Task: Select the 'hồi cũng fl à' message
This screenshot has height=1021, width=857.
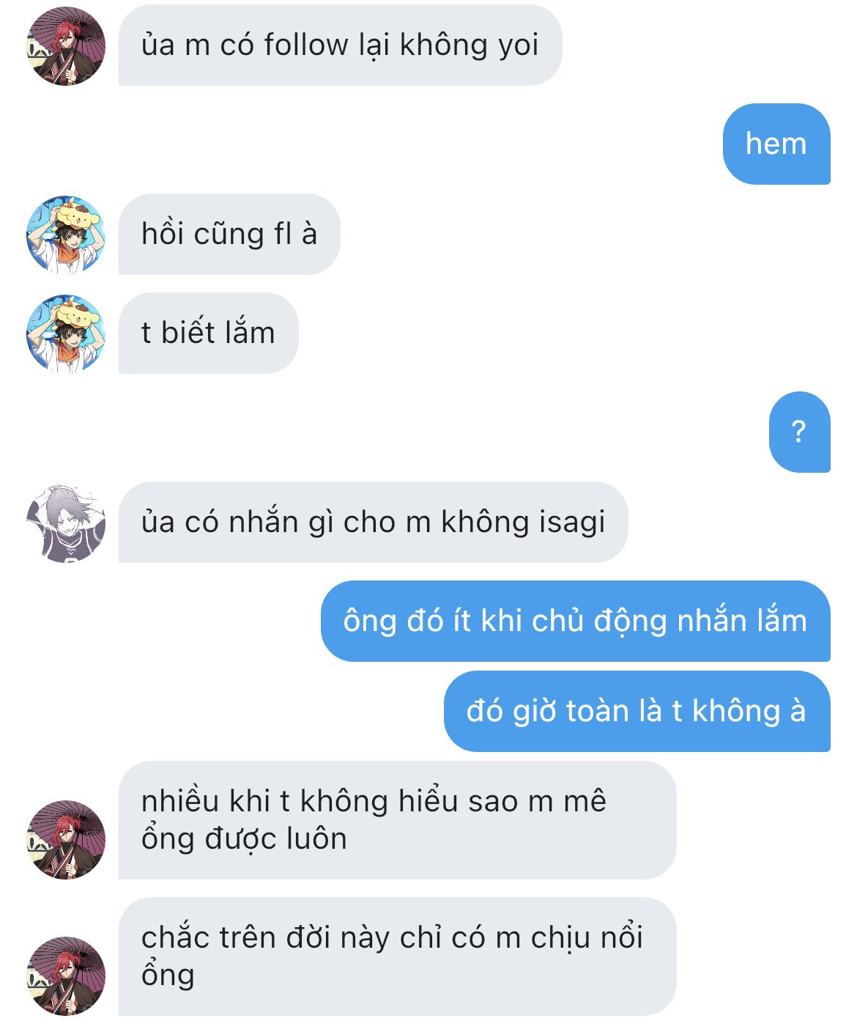Action: pos(229,235)
